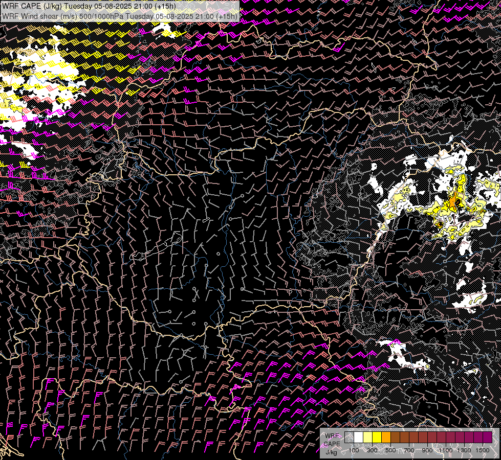Click the WRF Wind shear title line
Viewport: 501px width, 460px height.
(x=120, y=16)
